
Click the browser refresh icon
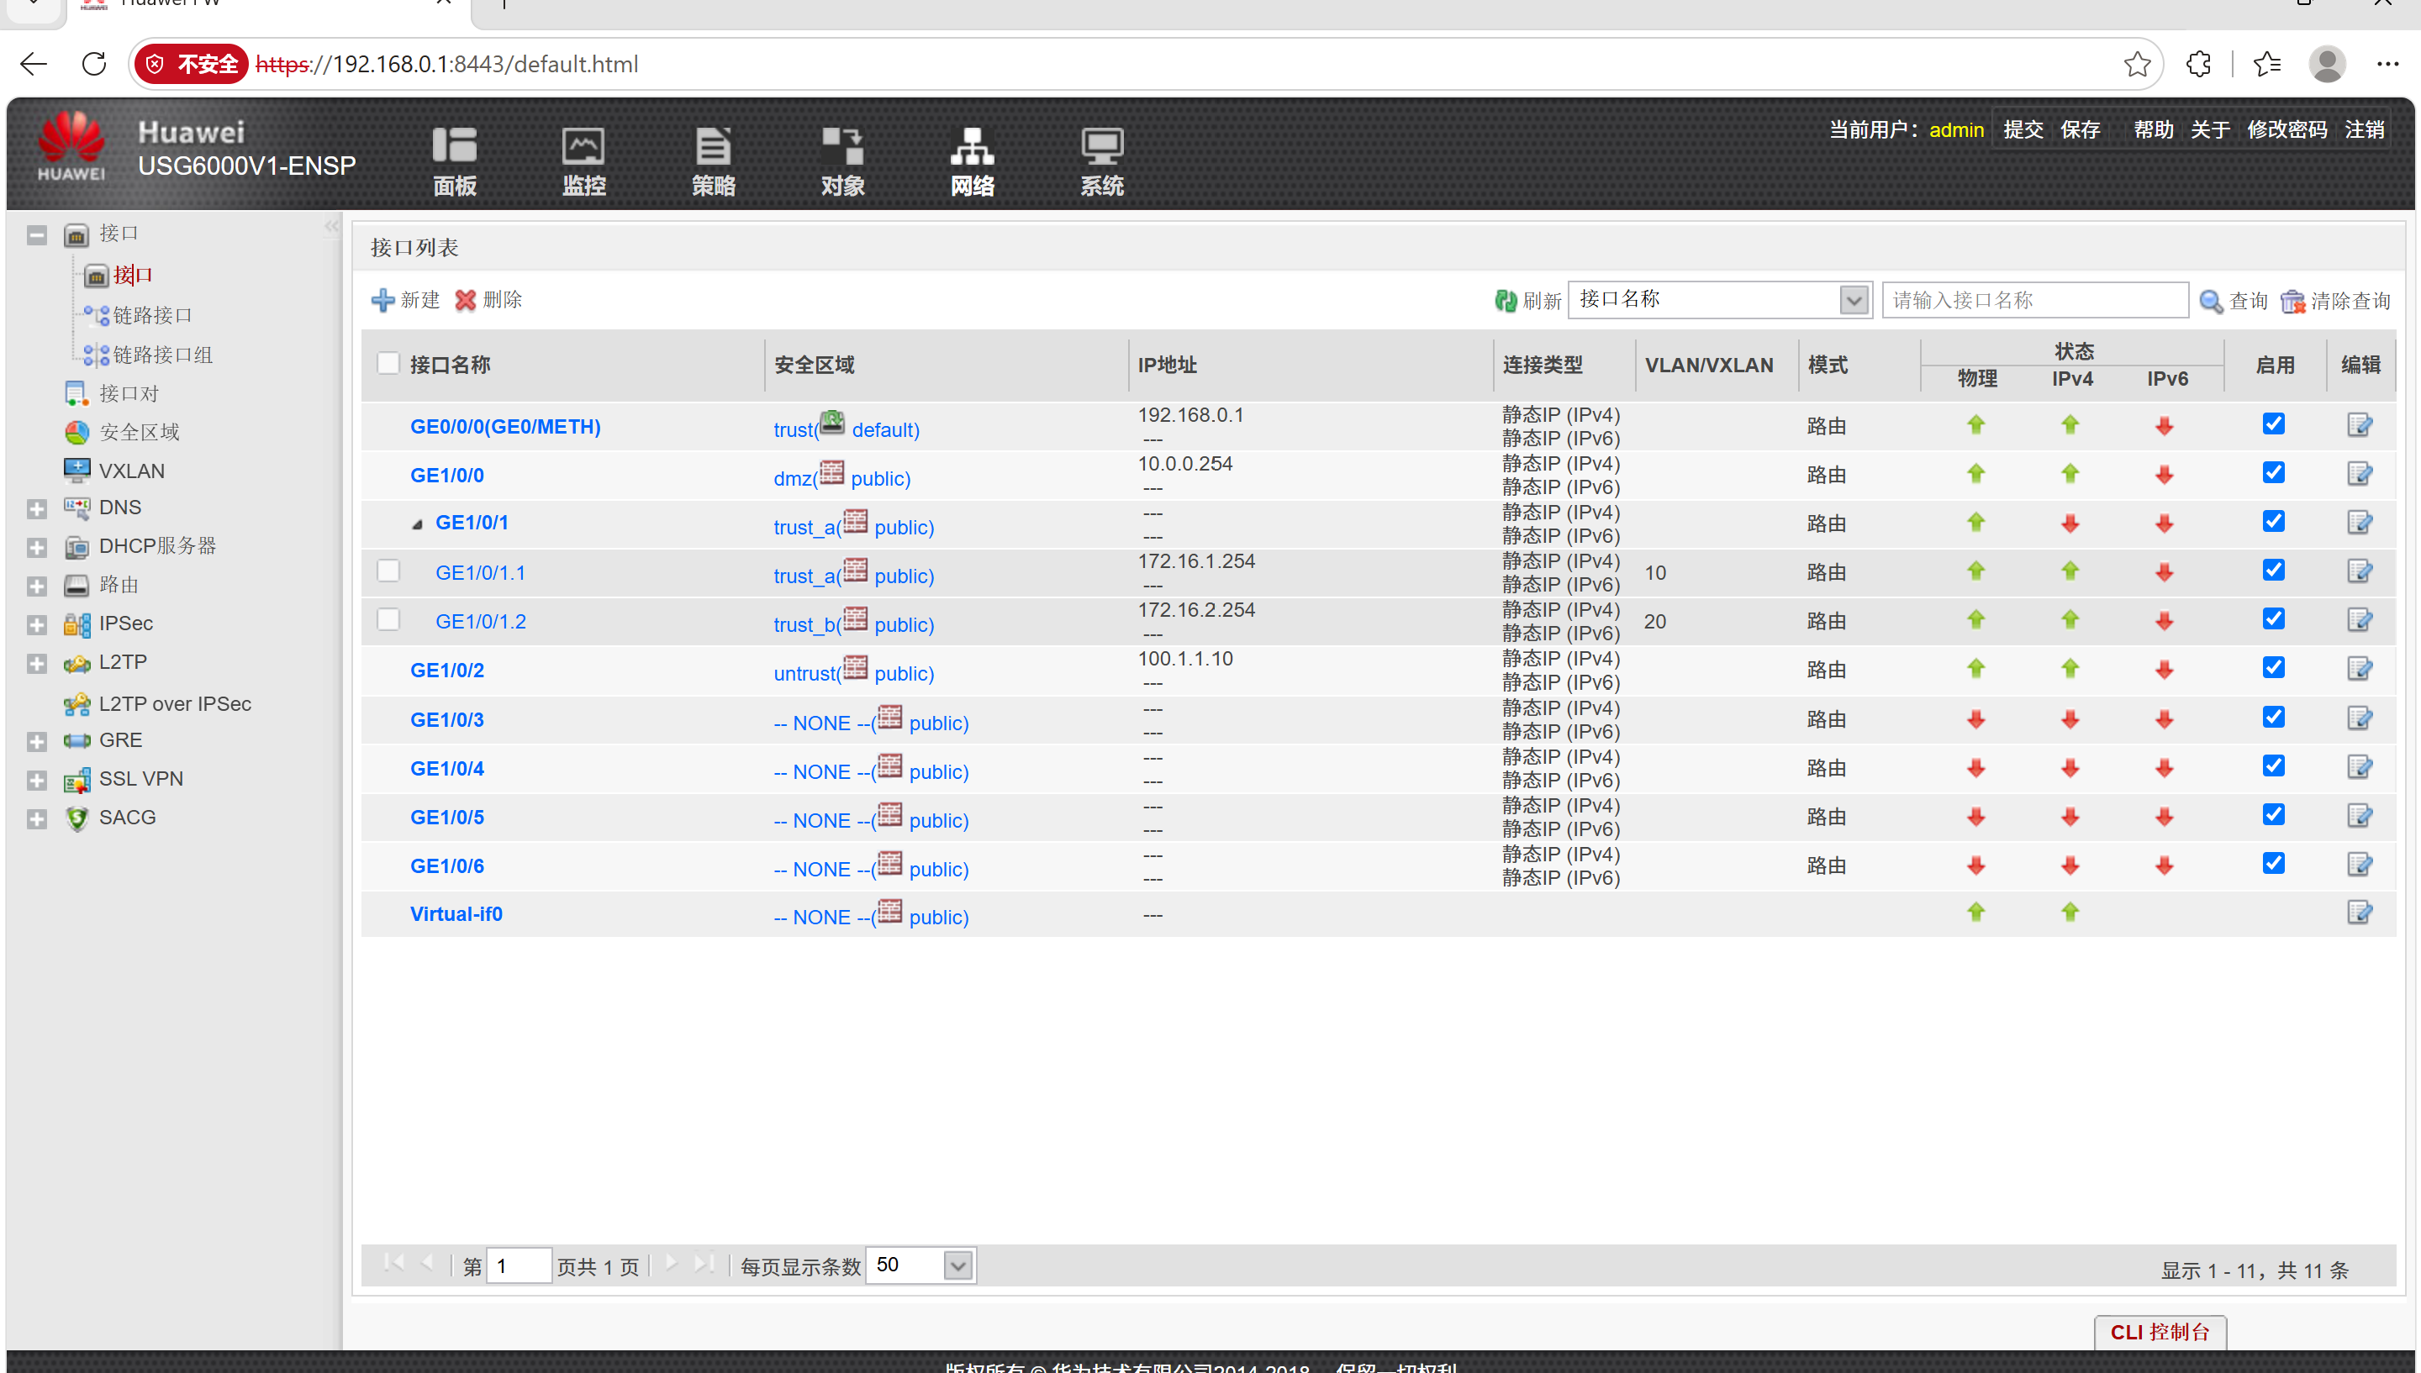[94, 64]
